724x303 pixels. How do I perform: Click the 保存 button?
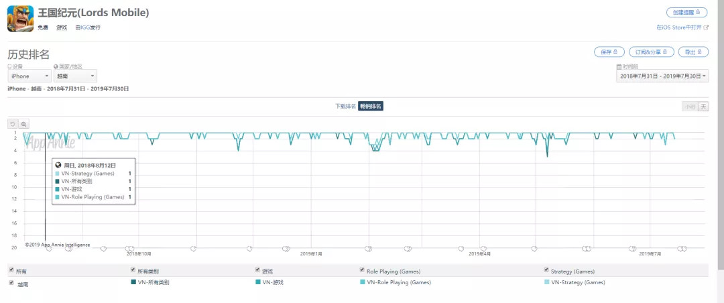(609, 52)
